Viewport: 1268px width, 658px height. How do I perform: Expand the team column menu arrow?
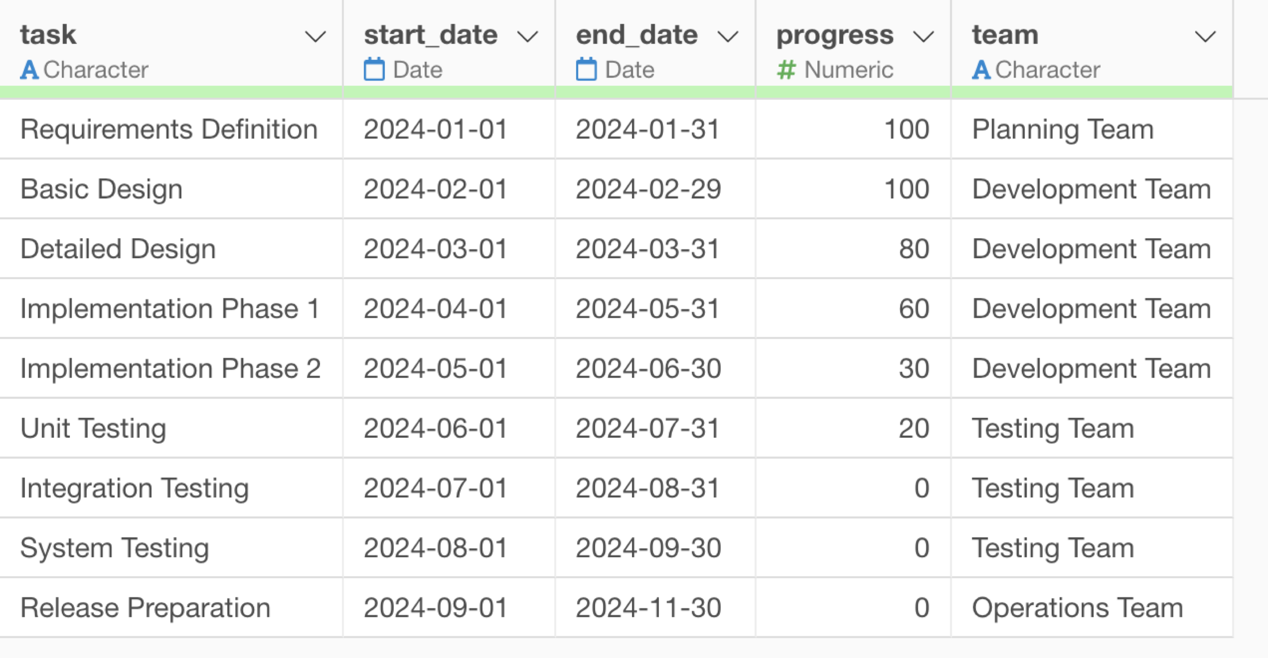[x=1206, y=36]
